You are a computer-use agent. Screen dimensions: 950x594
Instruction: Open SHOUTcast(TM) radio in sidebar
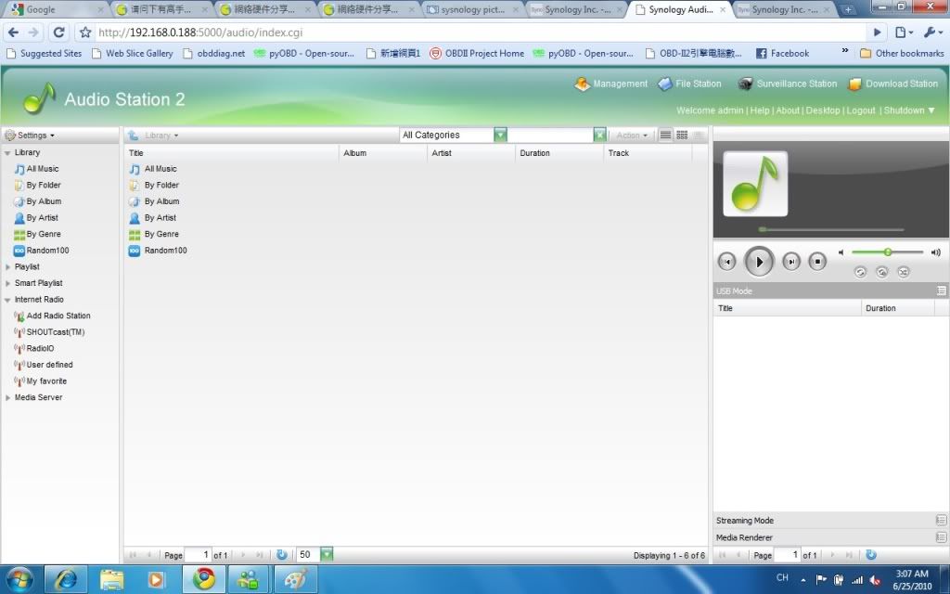coord(55,332)
